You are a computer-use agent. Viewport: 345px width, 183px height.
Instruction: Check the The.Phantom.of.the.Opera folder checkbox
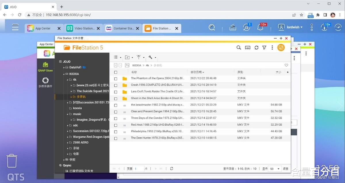[x=116, y=79]
